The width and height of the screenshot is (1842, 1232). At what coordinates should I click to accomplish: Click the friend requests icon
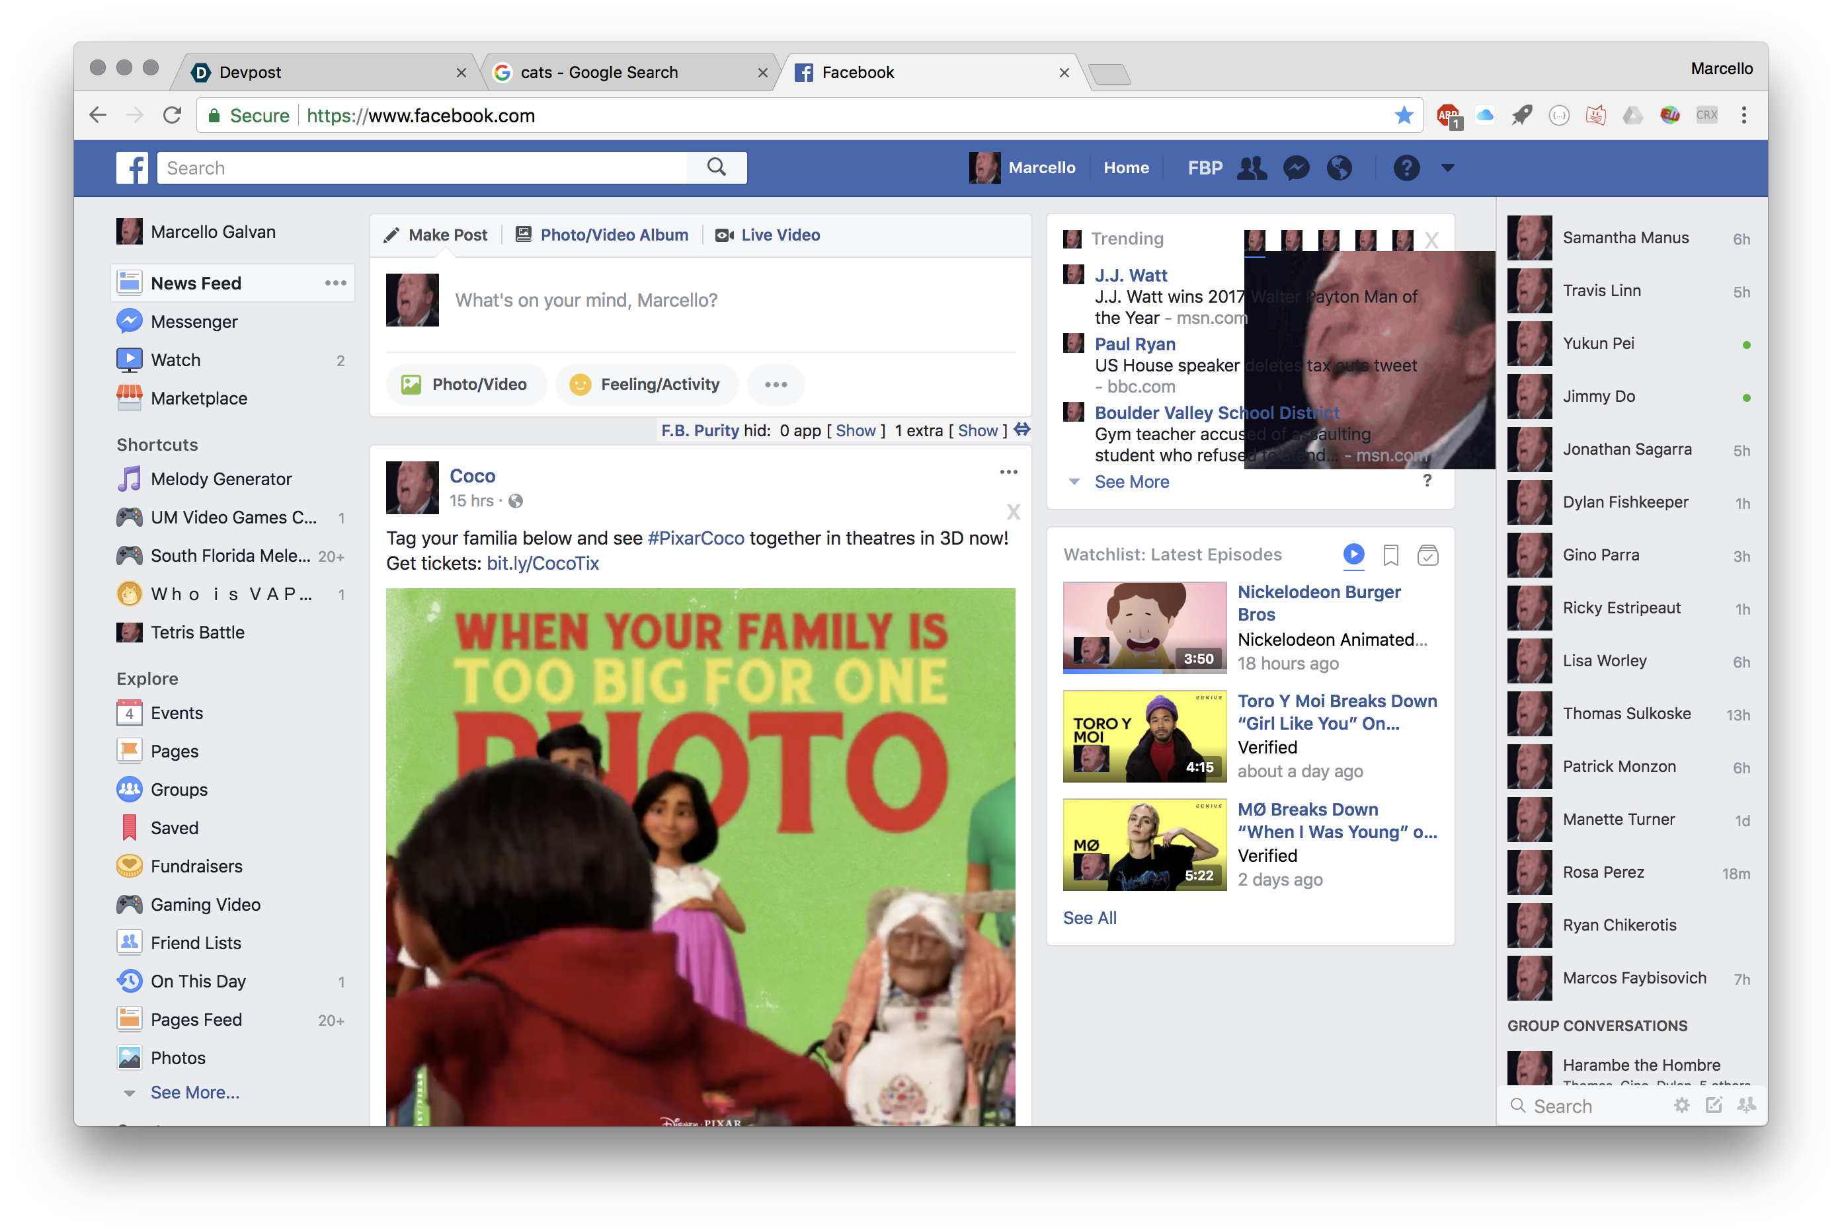1252,168
